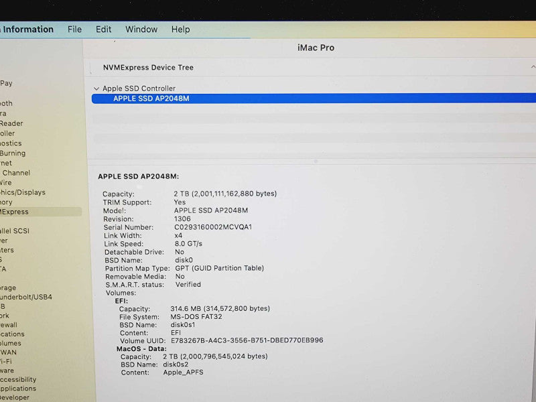
Task: Click BSD name disk0s2 value
Action: pos(176,364)
